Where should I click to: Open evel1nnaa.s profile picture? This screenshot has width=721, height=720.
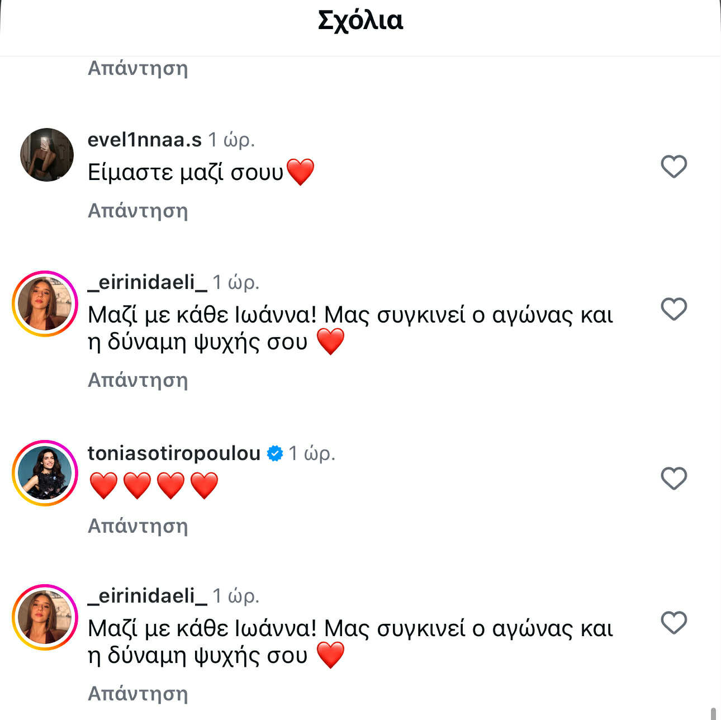coord(47,155)
